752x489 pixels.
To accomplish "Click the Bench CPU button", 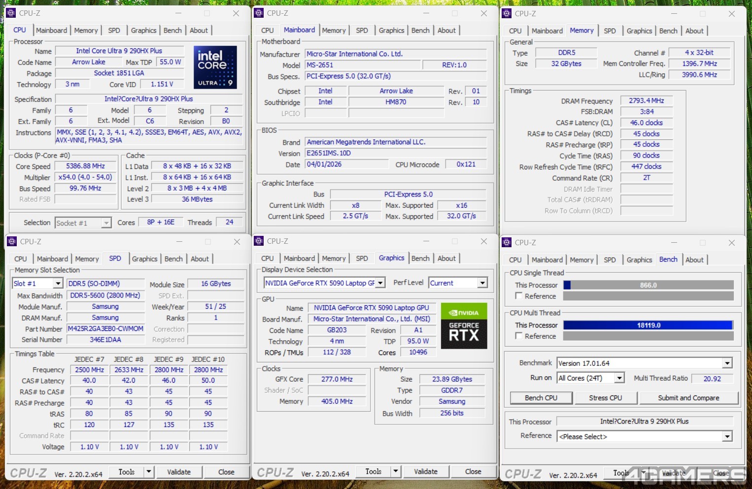I will [541, 398].
